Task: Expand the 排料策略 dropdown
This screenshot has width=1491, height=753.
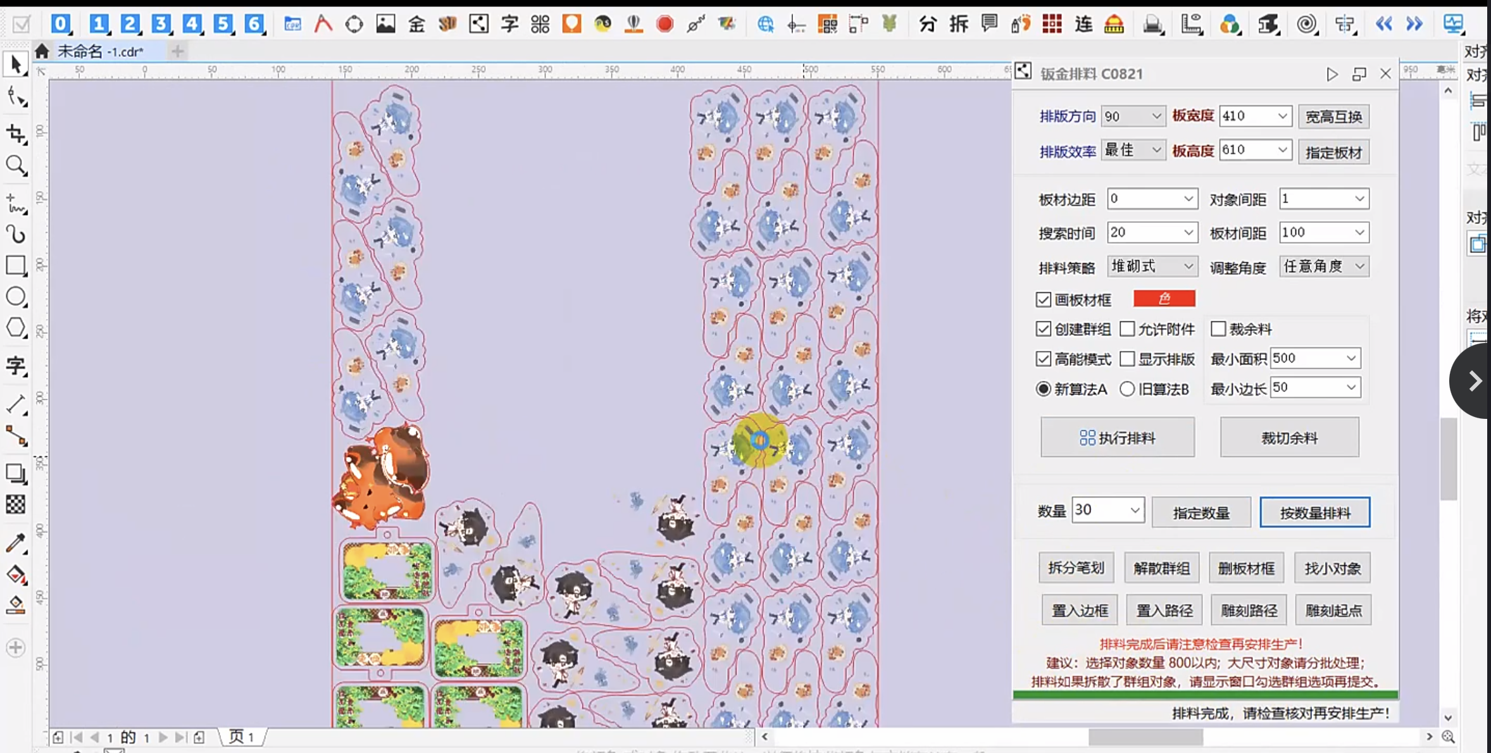Action: (x=1188, y=266)
